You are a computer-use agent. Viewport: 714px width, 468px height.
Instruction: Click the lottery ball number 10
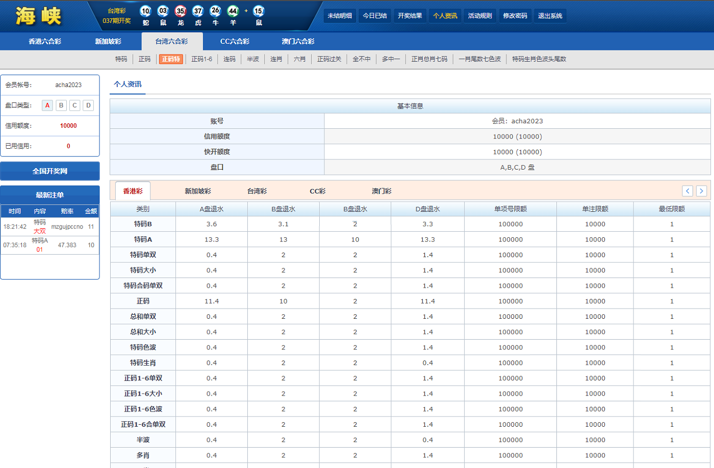point(145,11)
